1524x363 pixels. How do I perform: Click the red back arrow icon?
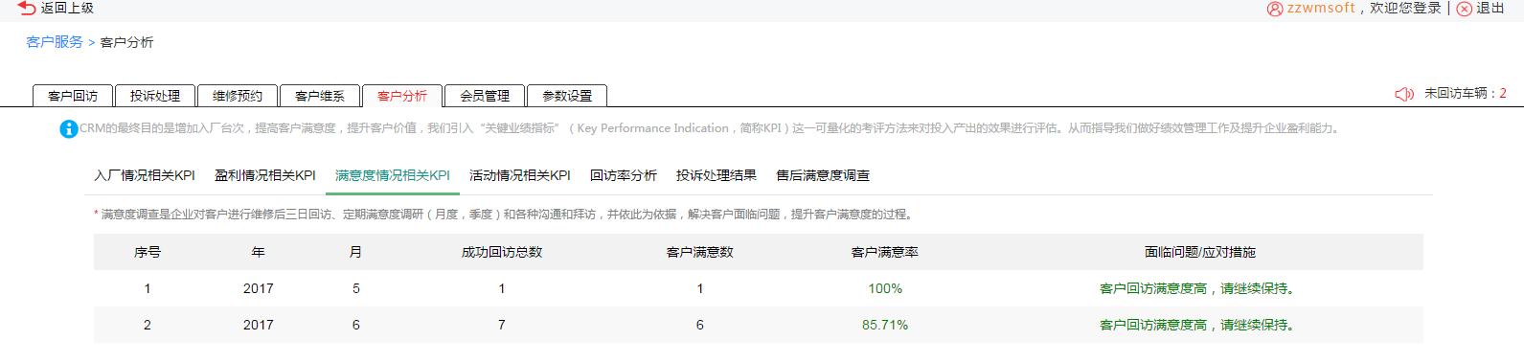(27, 8)
